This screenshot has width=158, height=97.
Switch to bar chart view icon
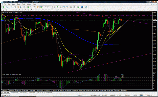tap(54, 7)
